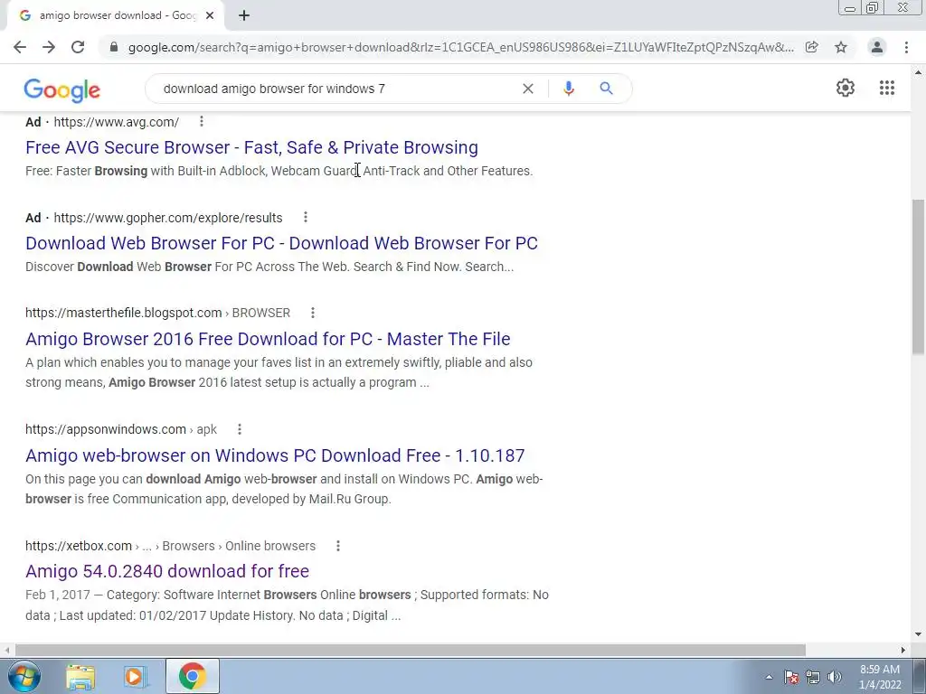Viewport: 926px width, 694px height.
Task: Open Google apps grid
Action: coord(886,88)
